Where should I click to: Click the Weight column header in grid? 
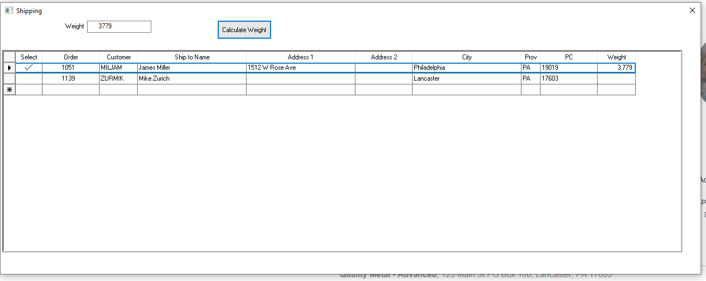coord(616,57)
